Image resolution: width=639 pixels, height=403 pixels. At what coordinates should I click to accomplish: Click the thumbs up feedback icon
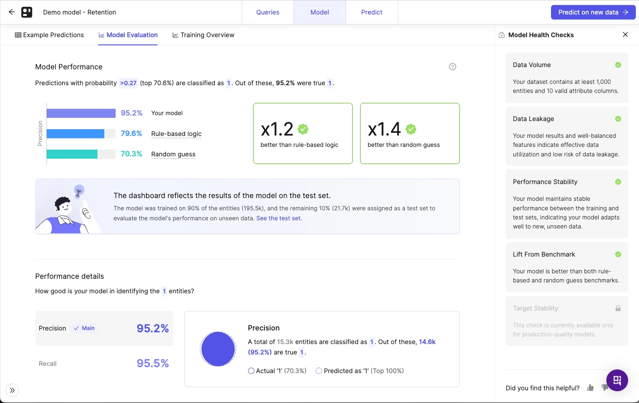590,388
